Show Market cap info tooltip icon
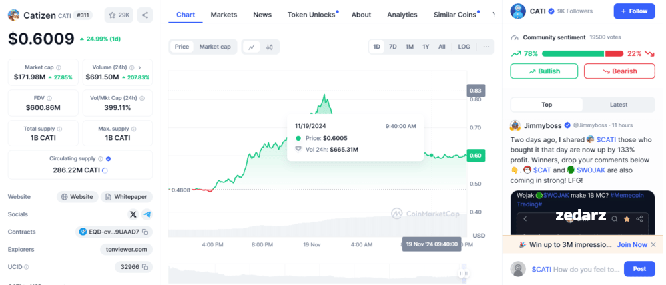 (x=59, y=67)
